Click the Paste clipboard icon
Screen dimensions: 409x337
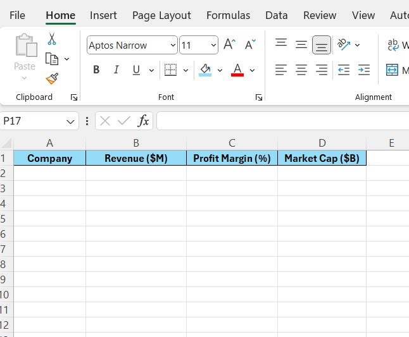pyautogui.click(x=26, y=45)
